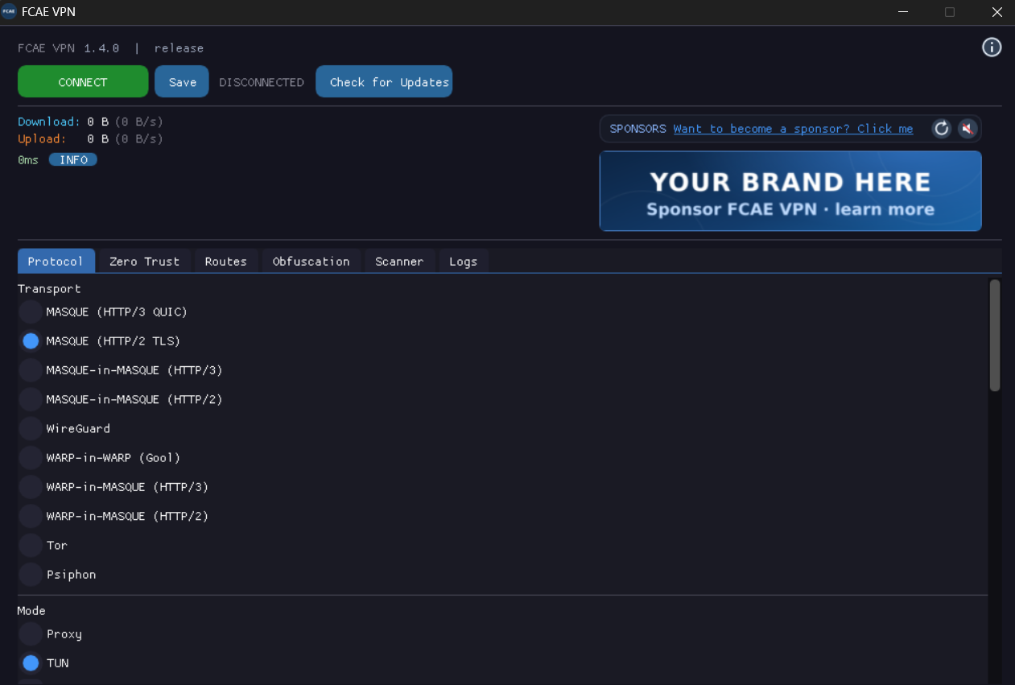
Task: Set mode to Proxy
Action: (51, 634)
